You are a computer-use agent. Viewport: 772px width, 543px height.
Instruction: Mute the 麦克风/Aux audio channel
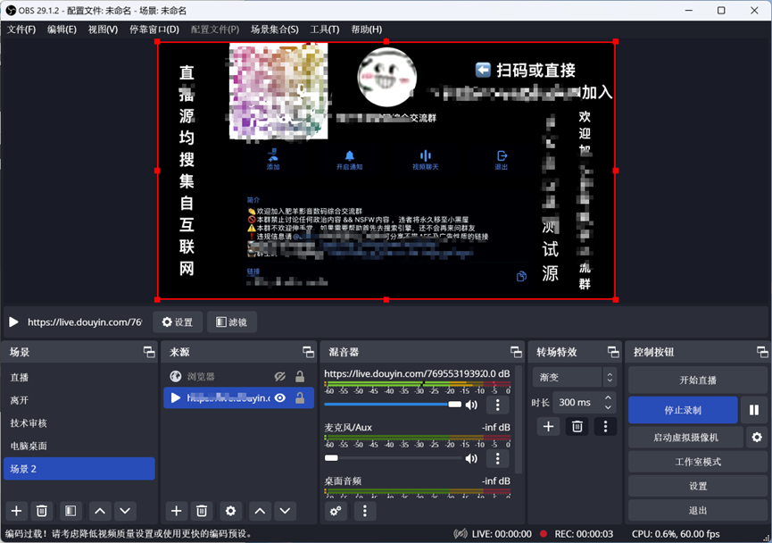click(x=471, y=458)
